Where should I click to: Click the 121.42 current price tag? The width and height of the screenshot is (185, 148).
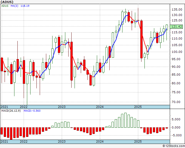click(x=176, y=27)
